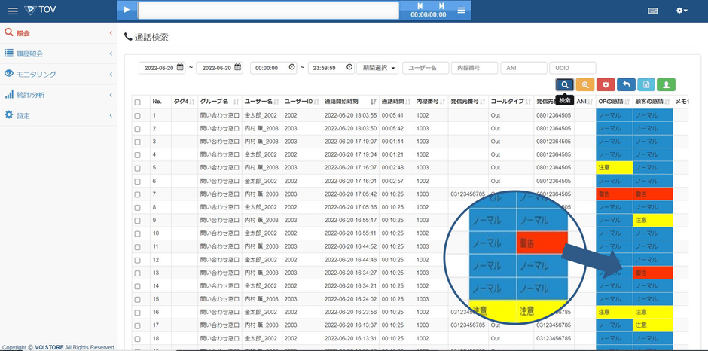708x351 pixels.
Task: Skip to the next track in player
Action: pyautogui.click(x=441, y=6)
